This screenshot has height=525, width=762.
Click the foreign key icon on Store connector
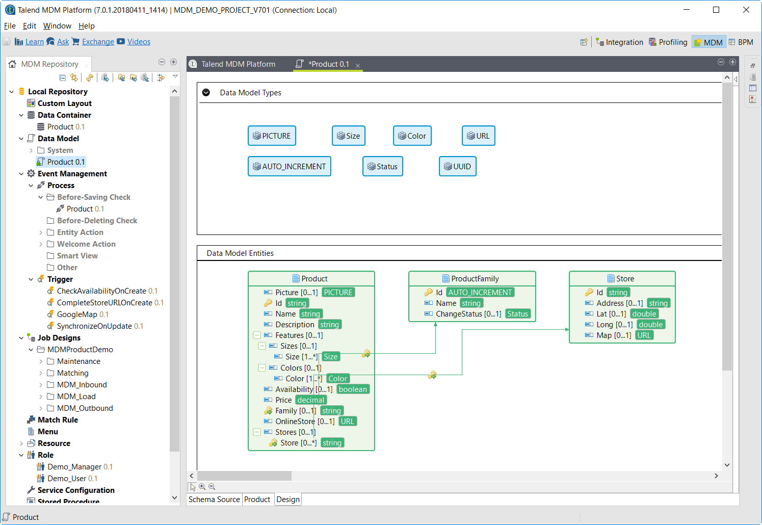coord(432,375)
